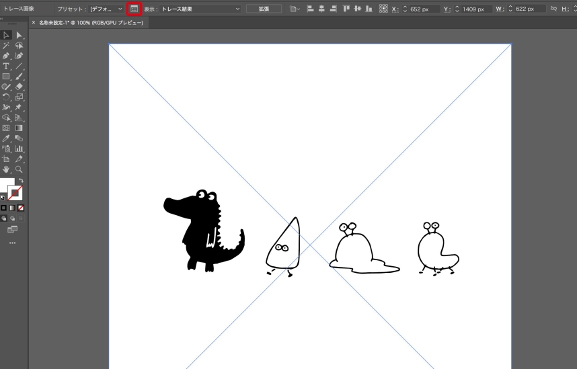Close the 名称未設定-1 document tab
The image size is (577, 369).
(34, 22)
